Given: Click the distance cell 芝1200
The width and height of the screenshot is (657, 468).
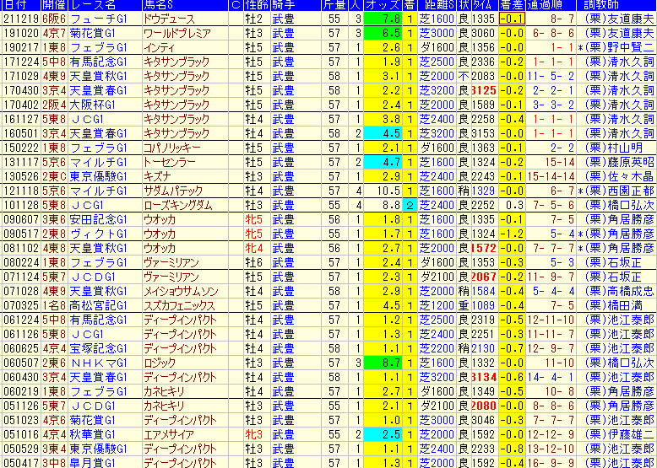Looking at the screenshot, I should 437,305.
